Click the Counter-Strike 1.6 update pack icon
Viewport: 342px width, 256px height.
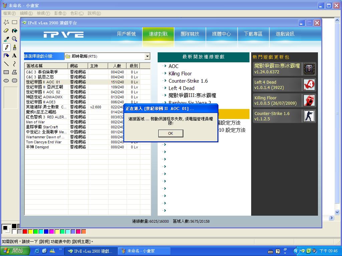309,116
